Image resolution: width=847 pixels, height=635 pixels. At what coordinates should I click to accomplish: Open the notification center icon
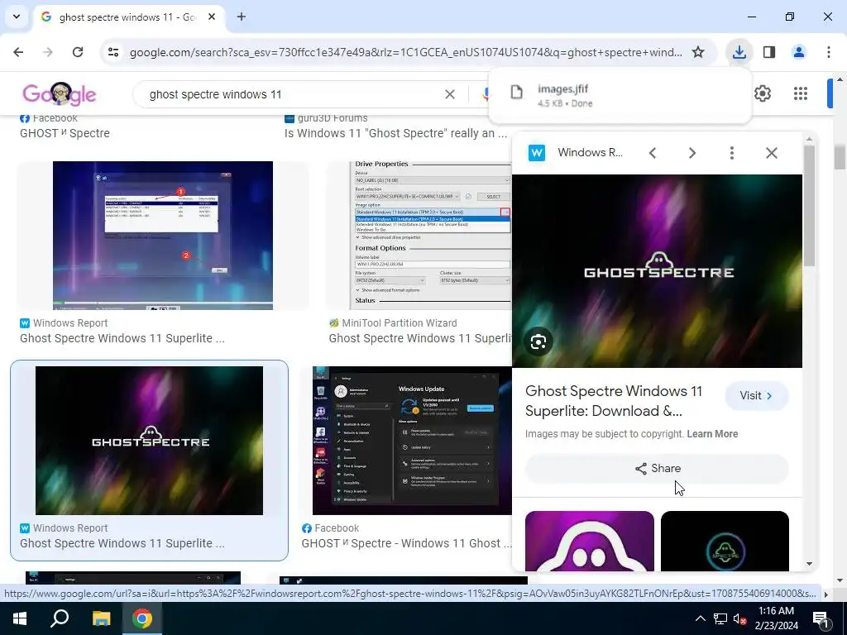[x=821, y=618]
